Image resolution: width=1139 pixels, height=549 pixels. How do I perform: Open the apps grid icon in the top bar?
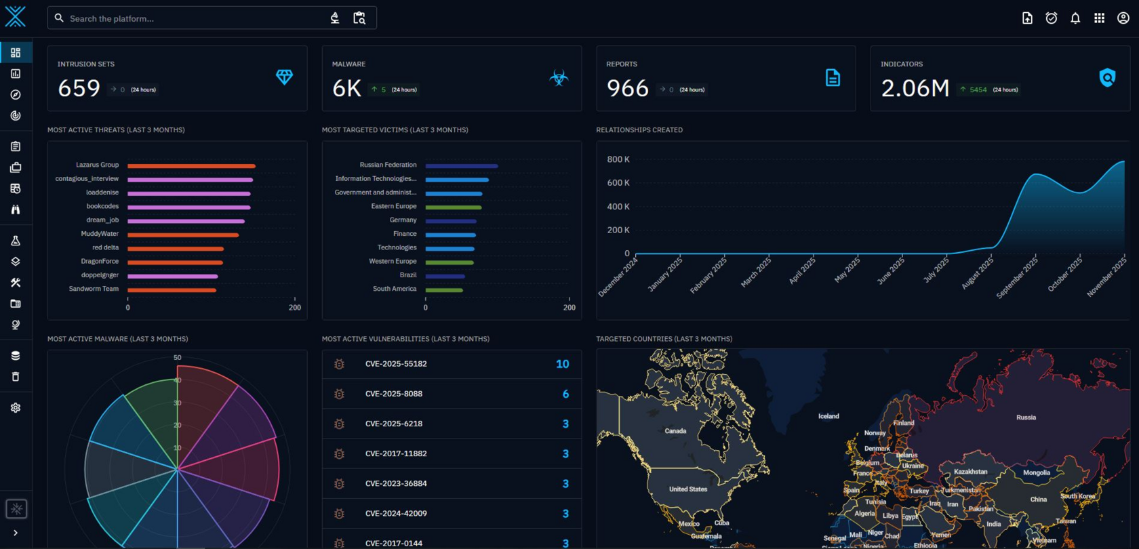point(1099,18)
